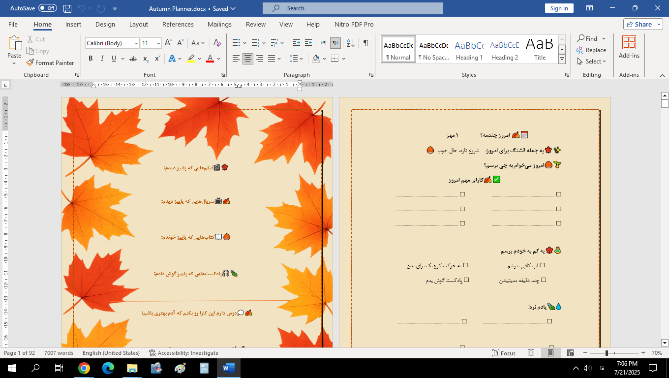Screen dimensions: 669x378
Task: Click the Bullets list icon
Action: pyautogui.click(x=236, y=43)
